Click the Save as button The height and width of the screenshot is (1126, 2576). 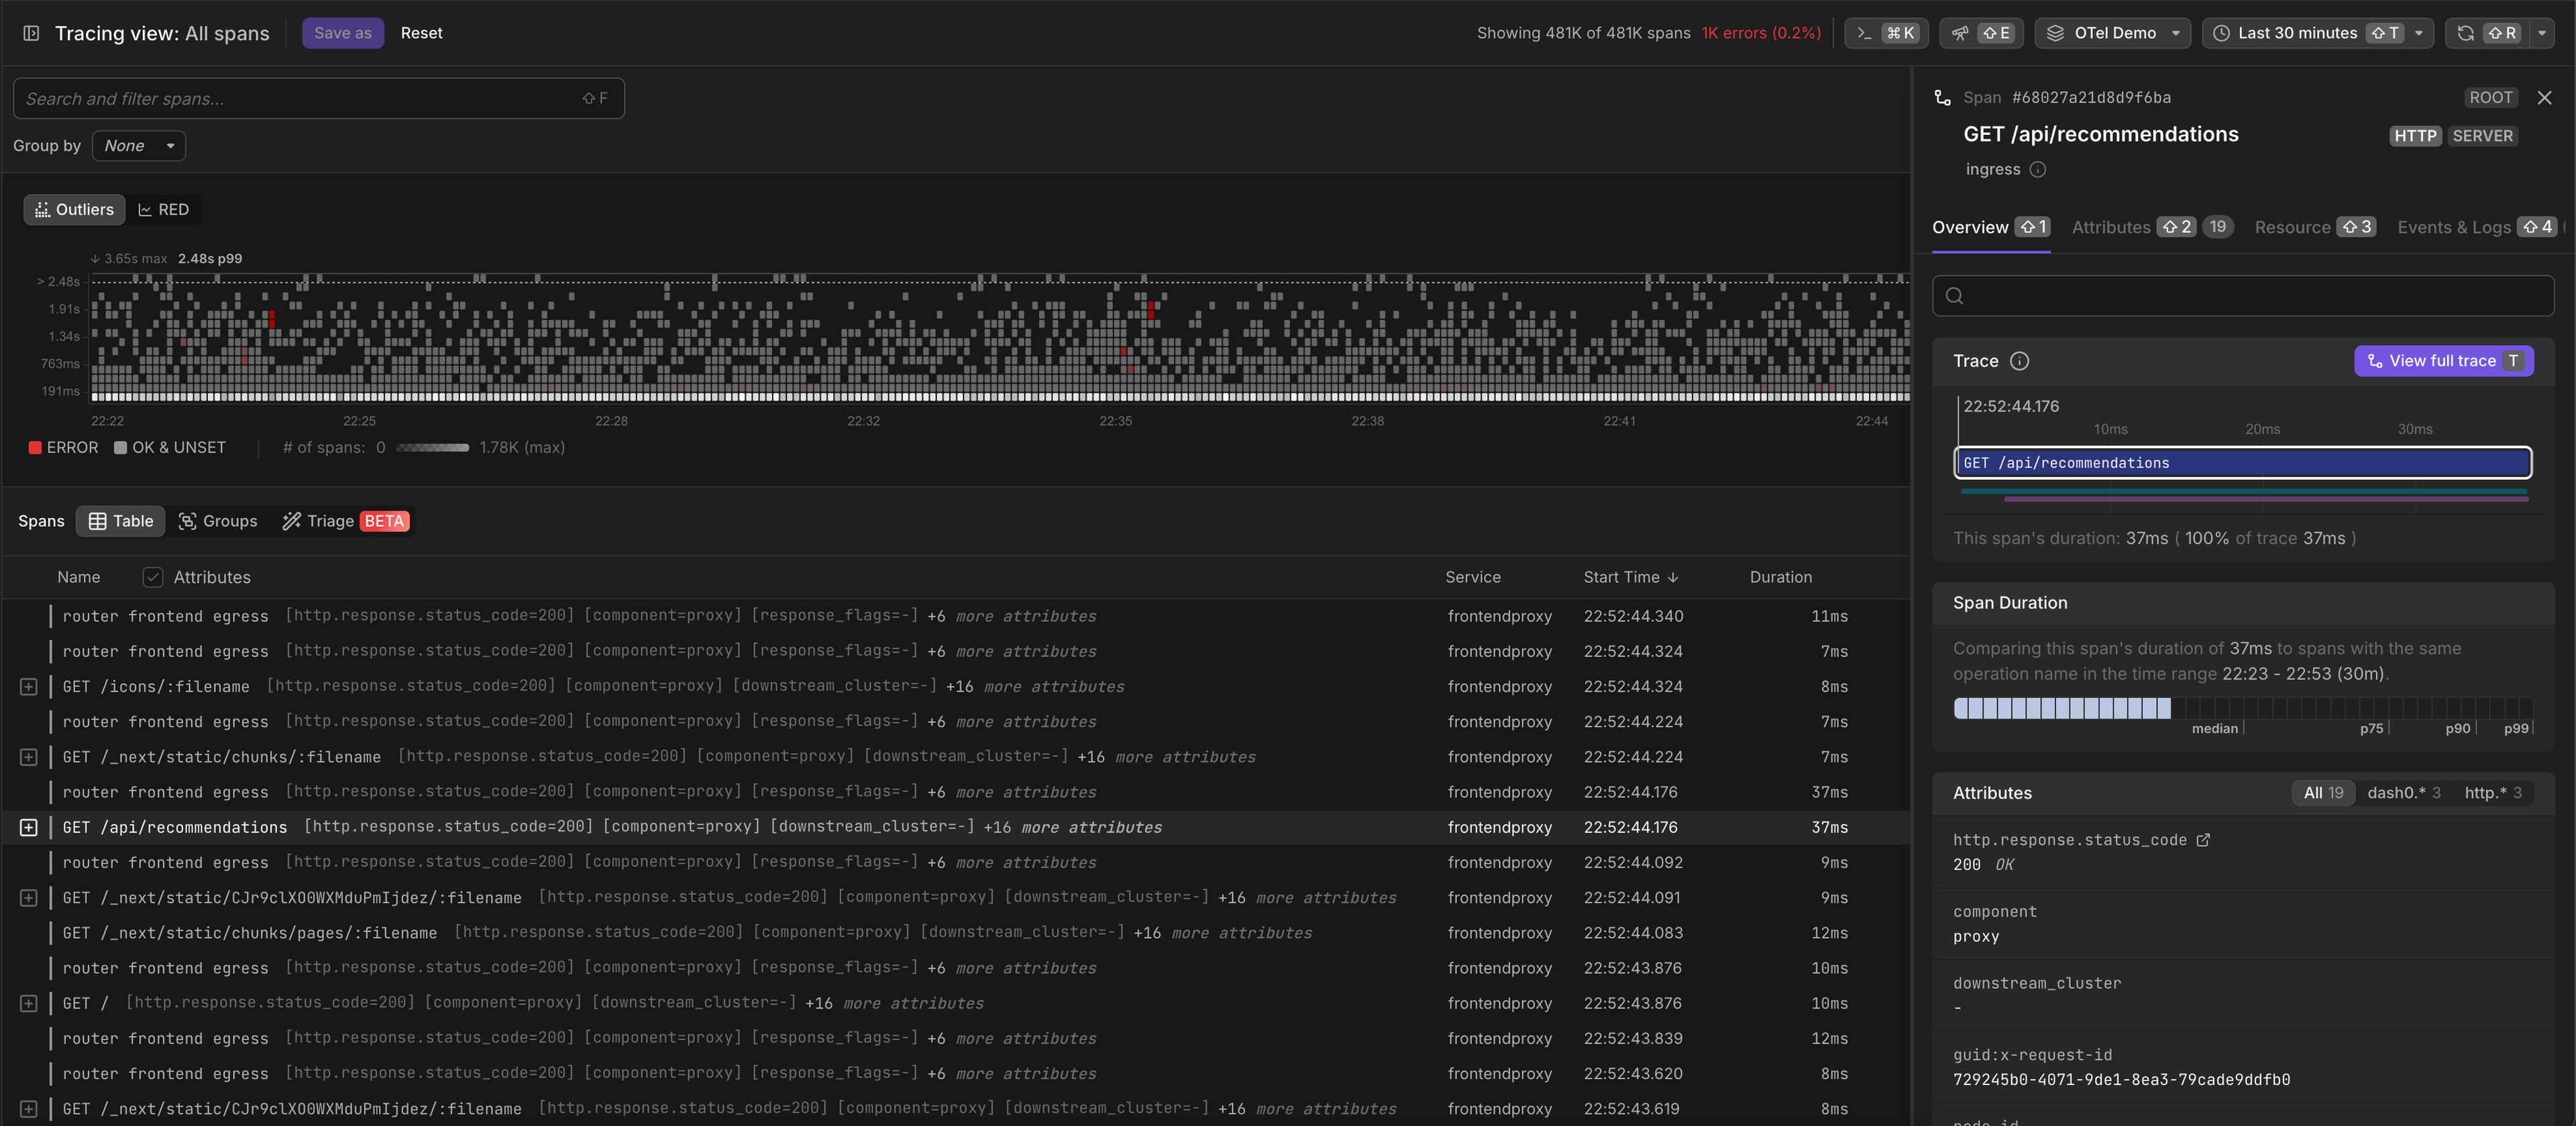point(342,33)
